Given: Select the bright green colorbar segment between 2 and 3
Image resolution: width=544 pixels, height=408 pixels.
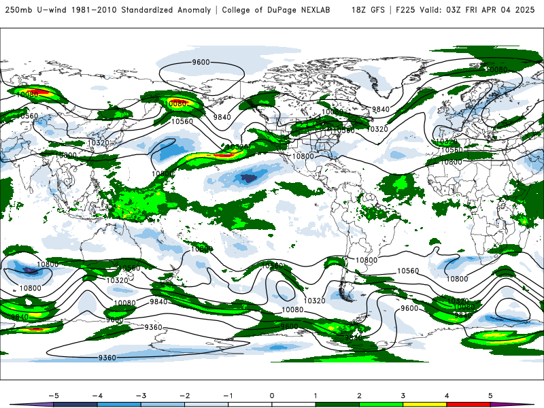Looking at the screenshot, I should pyautogui.click(x=381, y=405).
